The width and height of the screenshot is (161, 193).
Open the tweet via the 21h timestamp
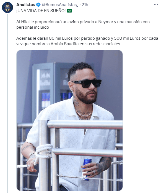tap(85, 5)
